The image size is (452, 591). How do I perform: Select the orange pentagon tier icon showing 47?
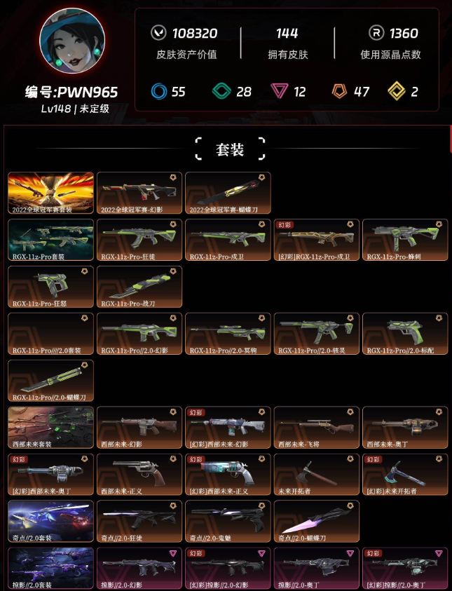click(x=339, y=91)
